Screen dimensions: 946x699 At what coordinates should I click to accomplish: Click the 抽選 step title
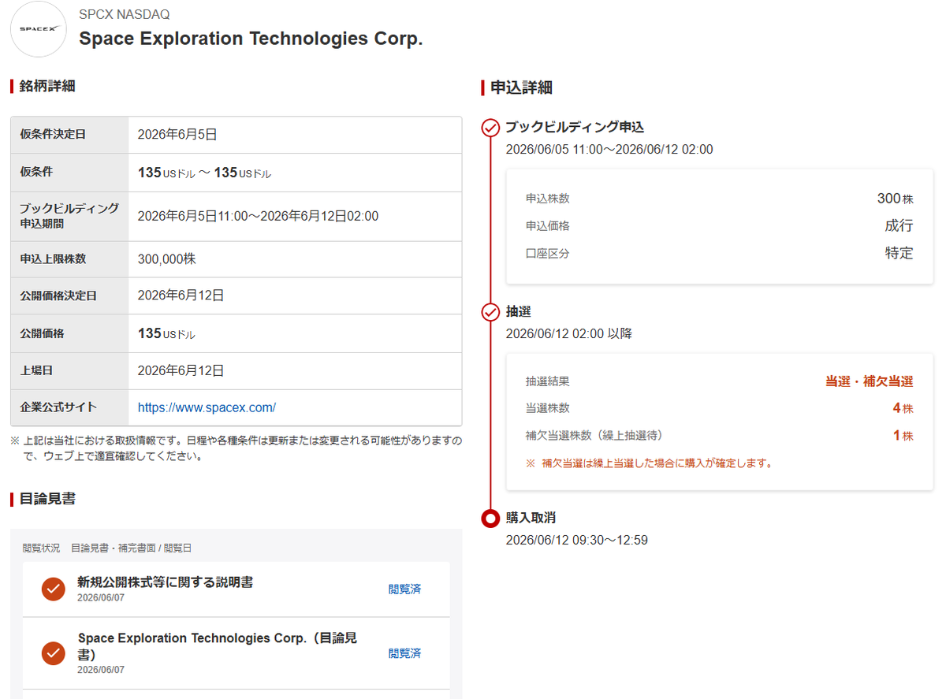pyautogui.click(x=519, y=312)
